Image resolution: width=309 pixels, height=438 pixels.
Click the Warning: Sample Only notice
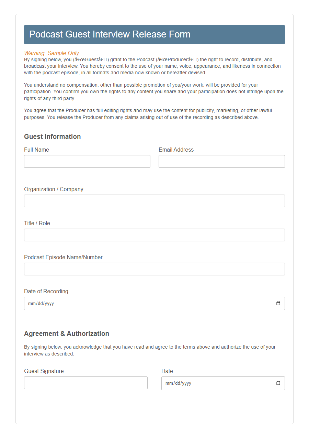52,53
